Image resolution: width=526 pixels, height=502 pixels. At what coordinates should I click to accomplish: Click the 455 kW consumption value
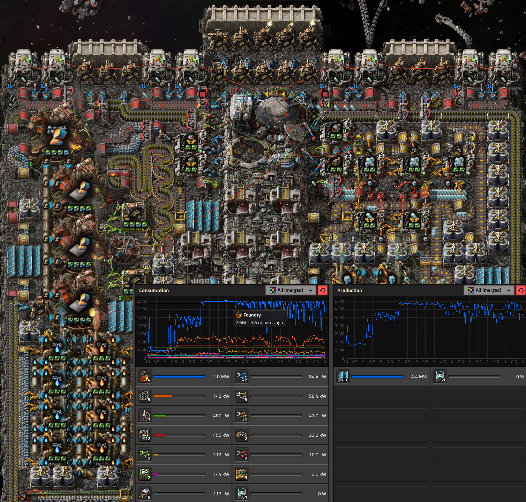click(221, 435)
